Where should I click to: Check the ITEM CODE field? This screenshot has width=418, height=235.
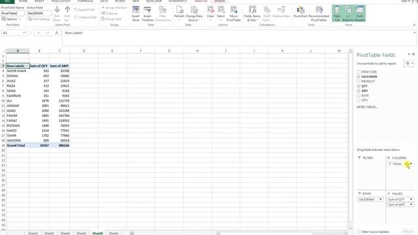click(x=359, y=72)
